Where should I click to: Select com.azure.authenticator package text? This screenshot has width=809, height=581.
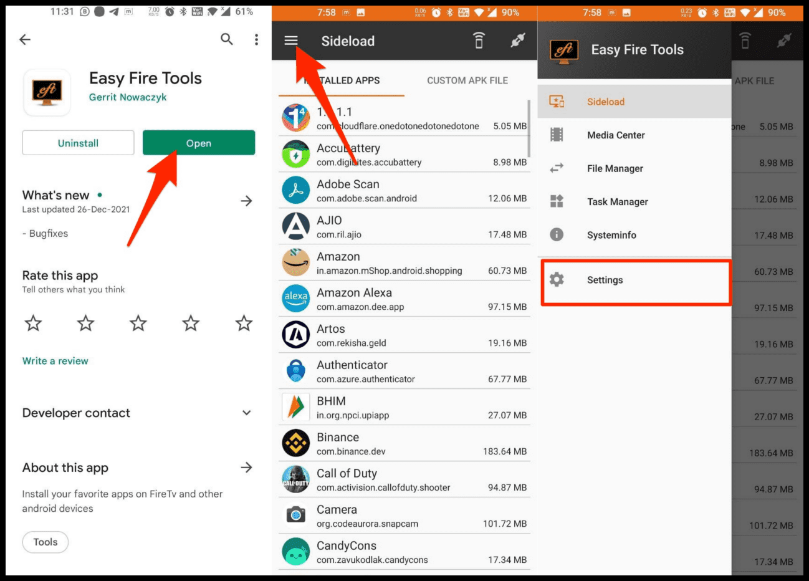click(x=366, y=379)
